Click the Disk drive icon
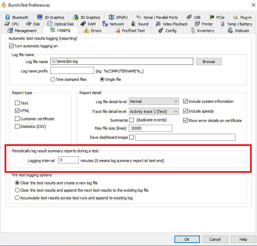This screenshot has height=246, width=257. click(28, 24)
